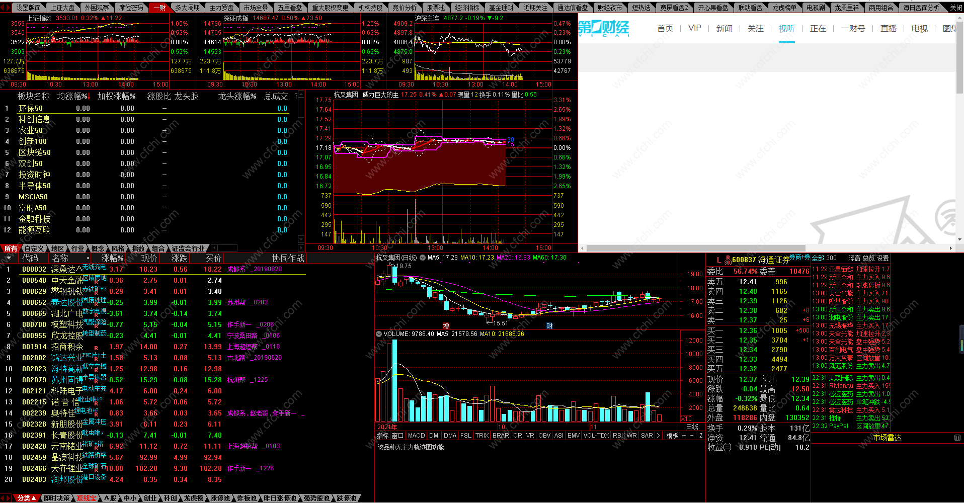964x503 pixels.
Task: Click the 设置 button in radar panel
Action: 883,258
